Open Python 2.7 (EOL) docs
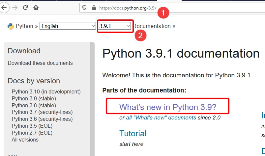The width and height of the screenshot is (265, 156). pyautogui.click(x=32, y=133)
